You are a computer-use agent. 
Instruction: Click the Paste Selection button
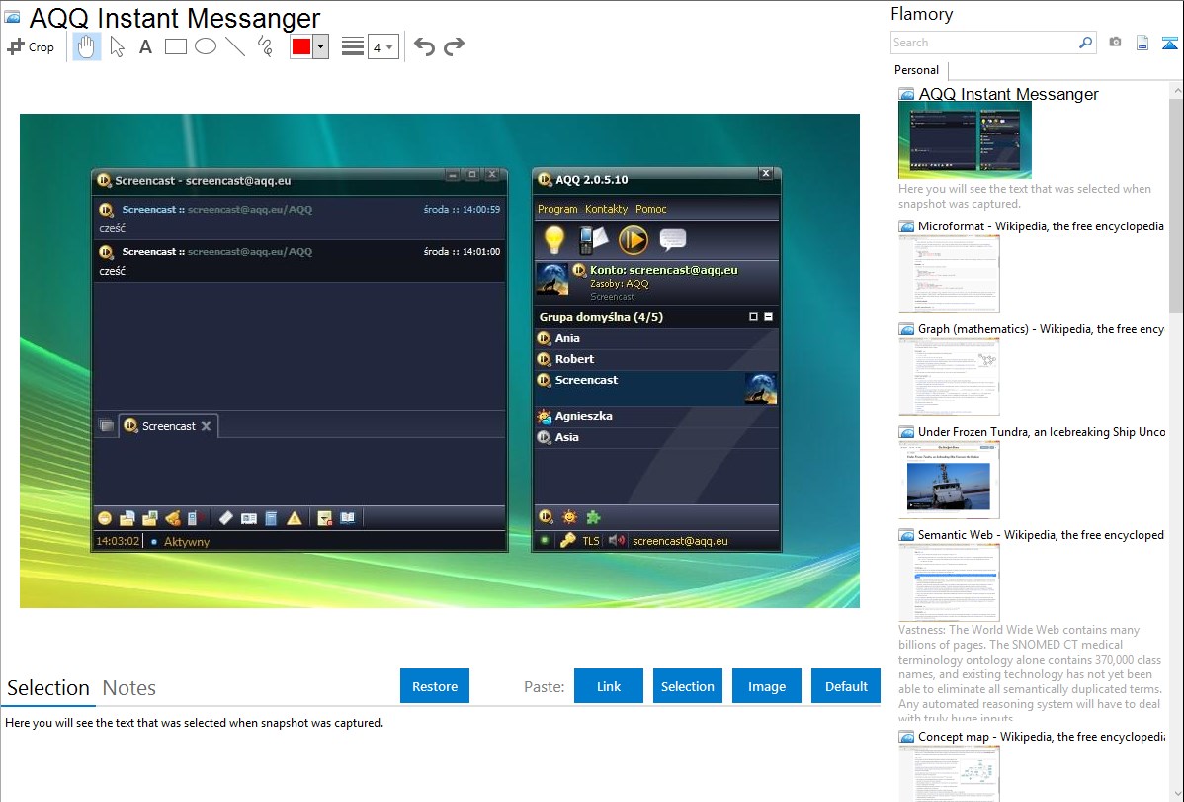tap(688, 686)
